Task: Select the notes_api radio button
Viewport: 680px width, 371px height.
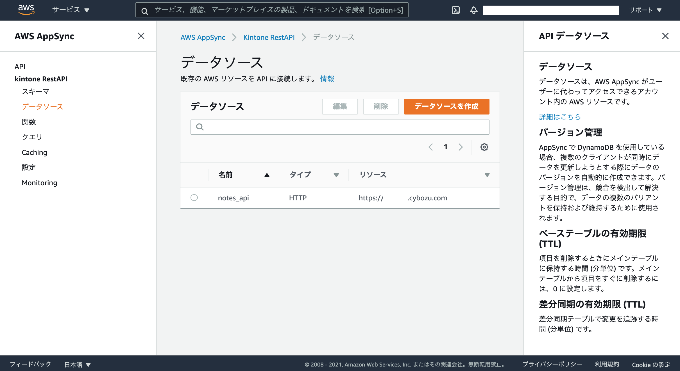Action: (x=194, y=198)
